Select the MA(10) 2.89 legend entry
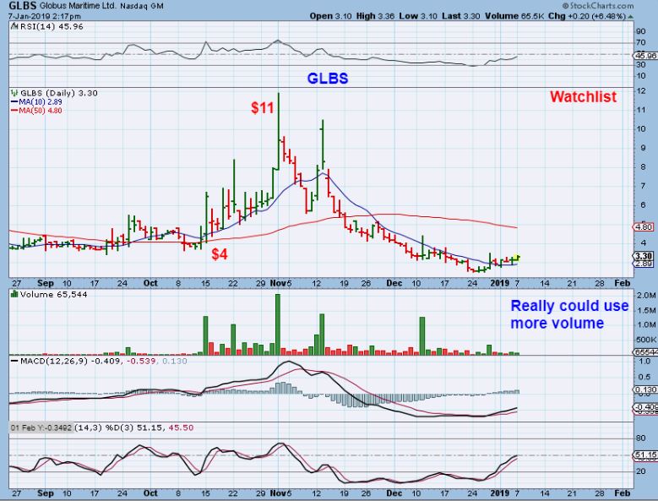658x501 pixels. [36, 102]
